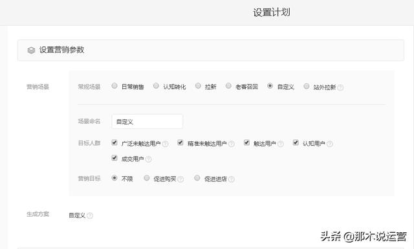Pick the 老客召回 scenario
This screenshot has width=414, height=249.
[x=228, y=86]
